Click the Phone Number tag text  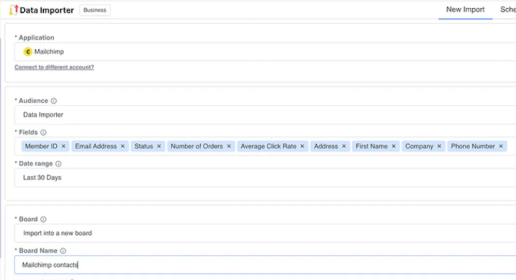[473, 146]
